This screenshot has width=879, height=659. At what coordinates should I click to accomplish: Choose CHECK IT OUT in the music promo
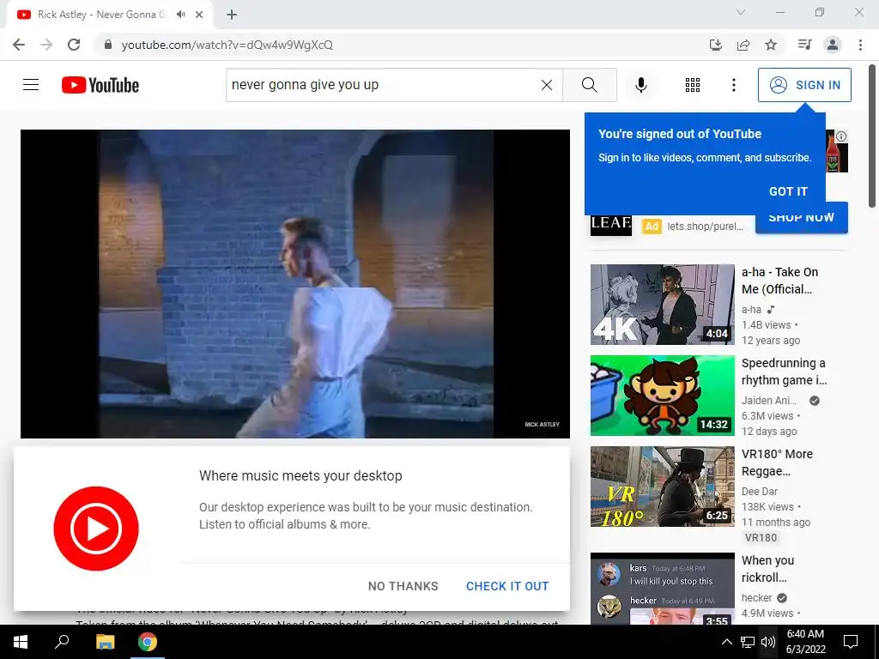[507, 586]
